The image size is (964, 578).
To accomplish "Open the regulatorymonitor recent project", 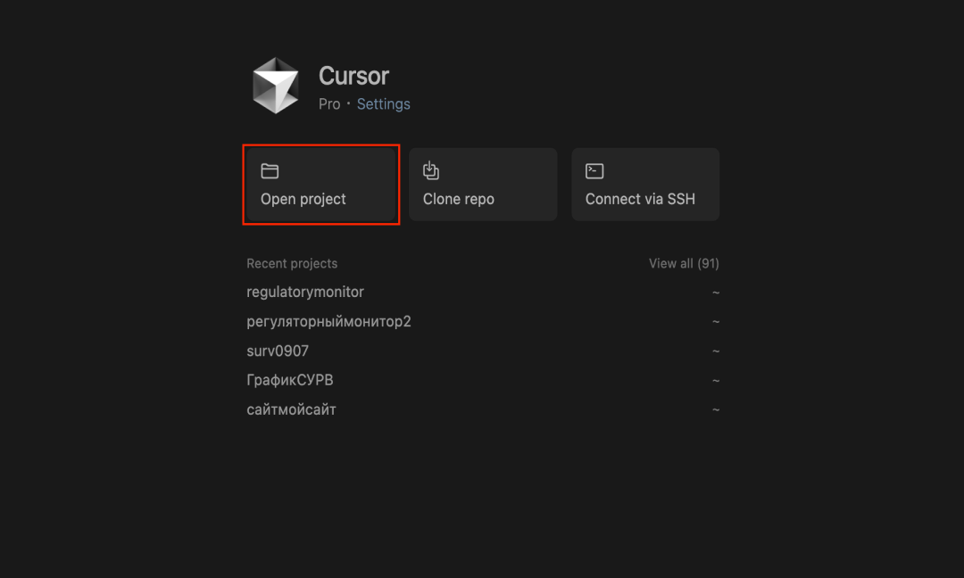I will pyautogui.click(x=305, y=292).
